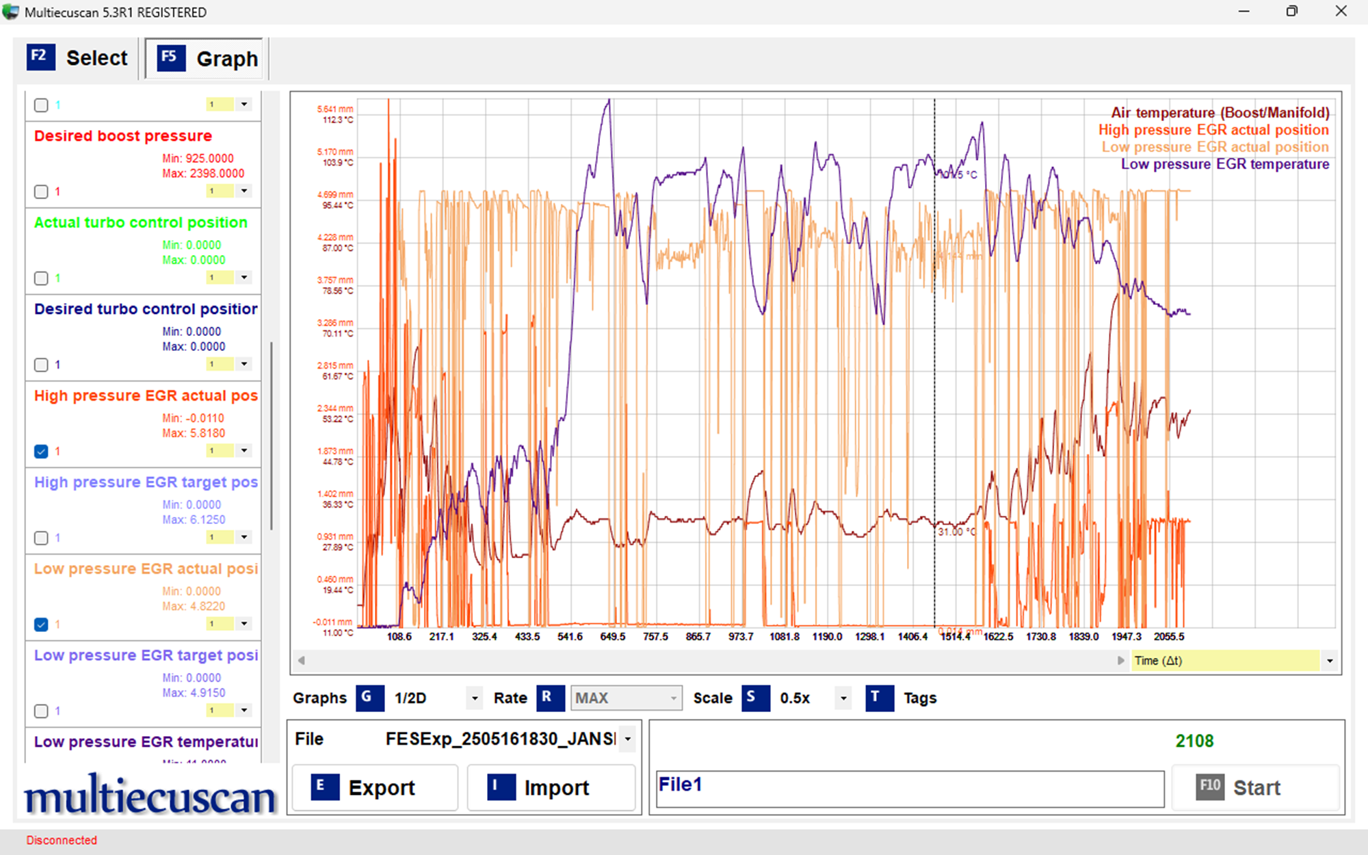This screenshot has width=1368, height=855.
Task: Click the S key icon for Scale
Action: (x=756, y=698)
